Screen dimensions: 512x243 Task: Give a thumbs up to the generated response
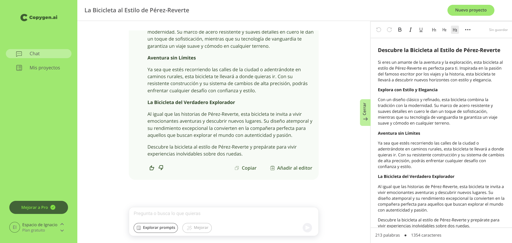point(152,168)
